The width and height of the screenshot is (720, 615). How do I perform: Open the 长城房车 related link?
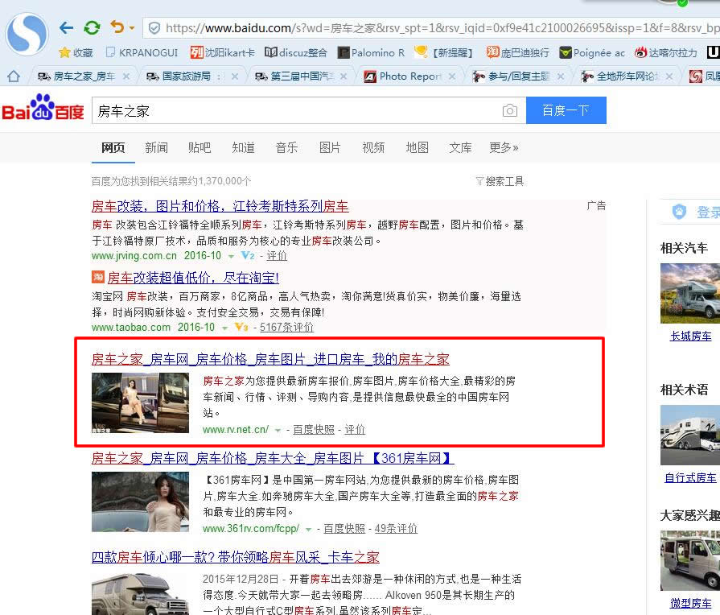coord(690,336)
